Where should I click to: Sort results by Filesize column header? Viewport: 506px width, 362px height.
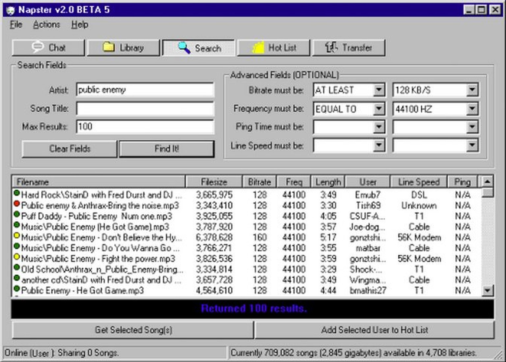[x=214, y=182]
